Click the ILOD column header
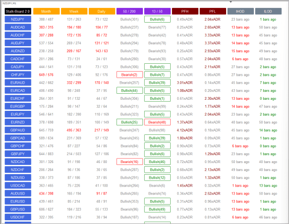Screen dimensions: 289x224 click(x=268, y=11)
